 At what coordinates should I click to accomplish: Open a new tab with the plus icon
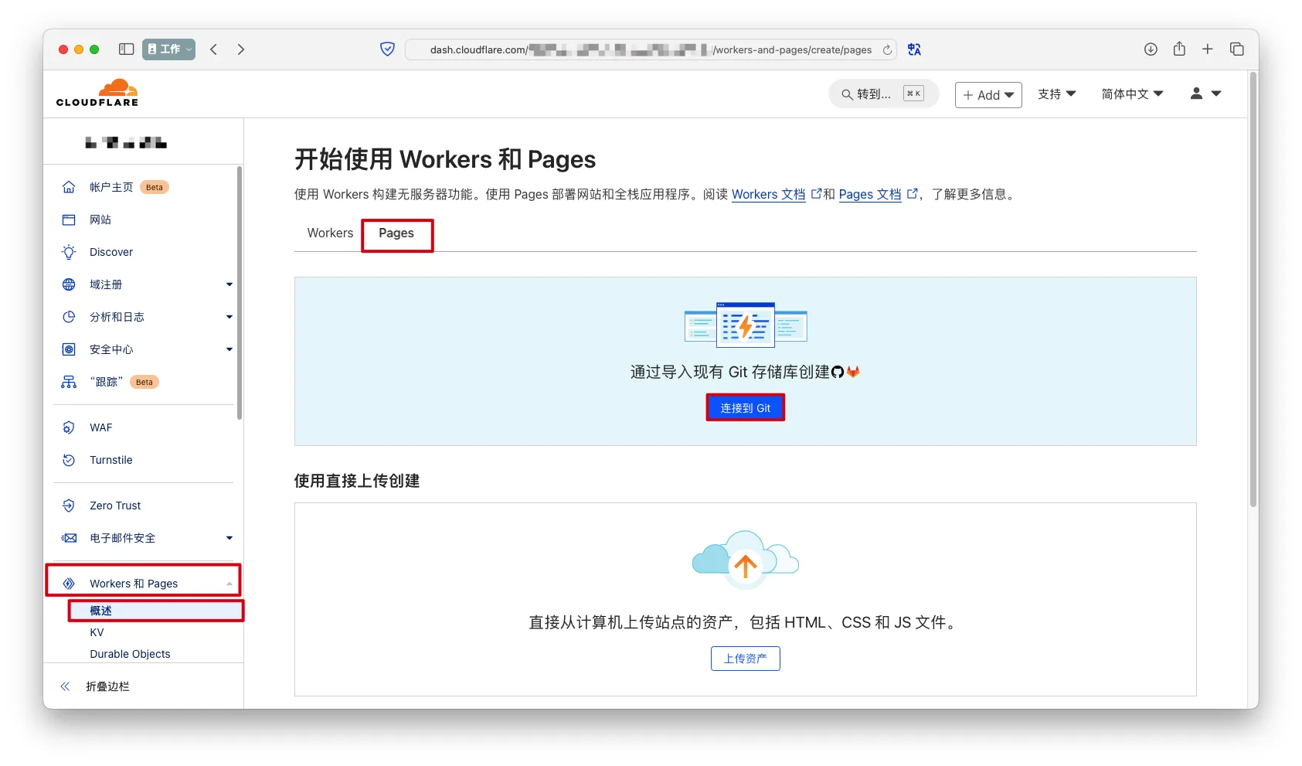[1208, 49]
